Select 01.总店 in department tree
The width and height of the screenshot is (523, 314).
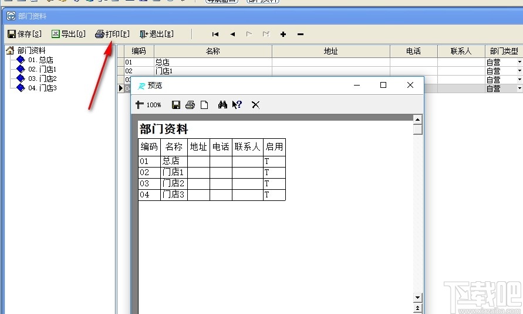click(41, 60)
